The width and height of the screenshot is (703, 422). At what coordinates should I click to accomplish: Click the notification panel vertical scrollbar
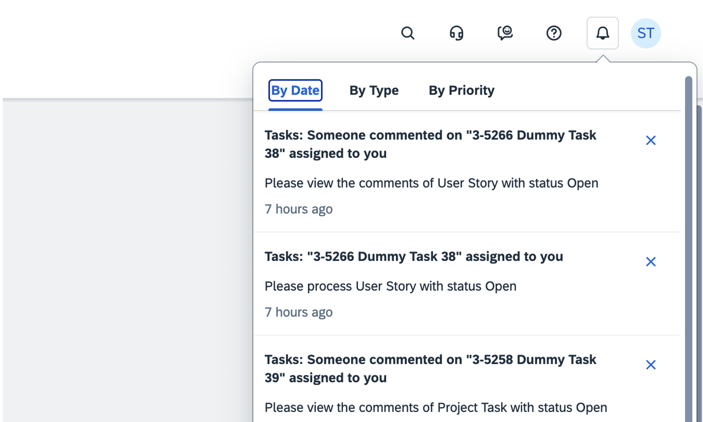[688, 249]
